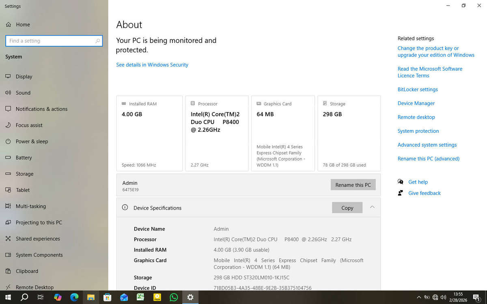Open See details in Windows Security
This screenshot has height=304, width=487.
click(152, 65)
